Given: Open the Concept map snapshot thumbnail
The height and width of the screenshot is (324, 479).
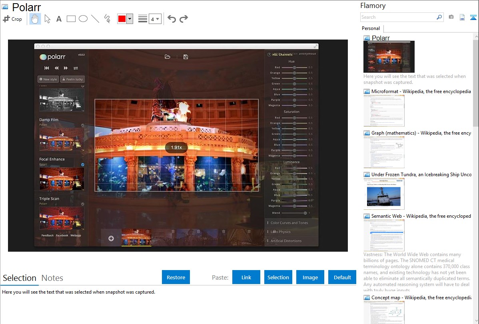Looking at the screenshot, I should (x=384, y=312).
